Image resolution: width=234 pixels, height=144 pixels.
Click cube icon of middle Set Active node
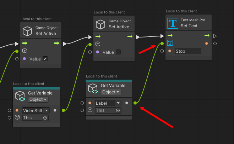(100, 24)
